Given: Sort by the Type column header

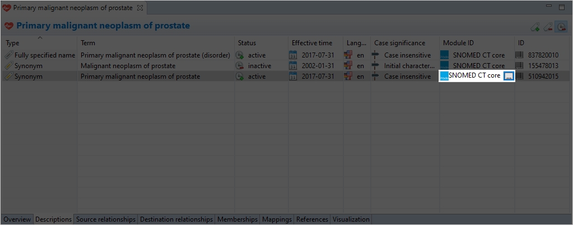Looking at the screenshot, I should pos(12,43).
